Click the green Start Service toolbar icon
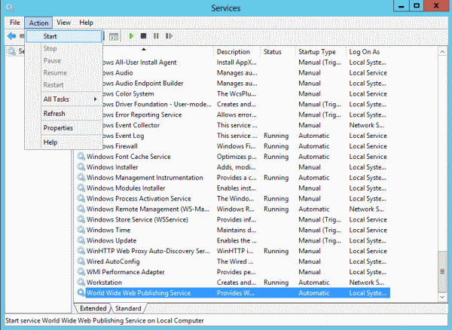452x330 pixels. click(131, 36)
